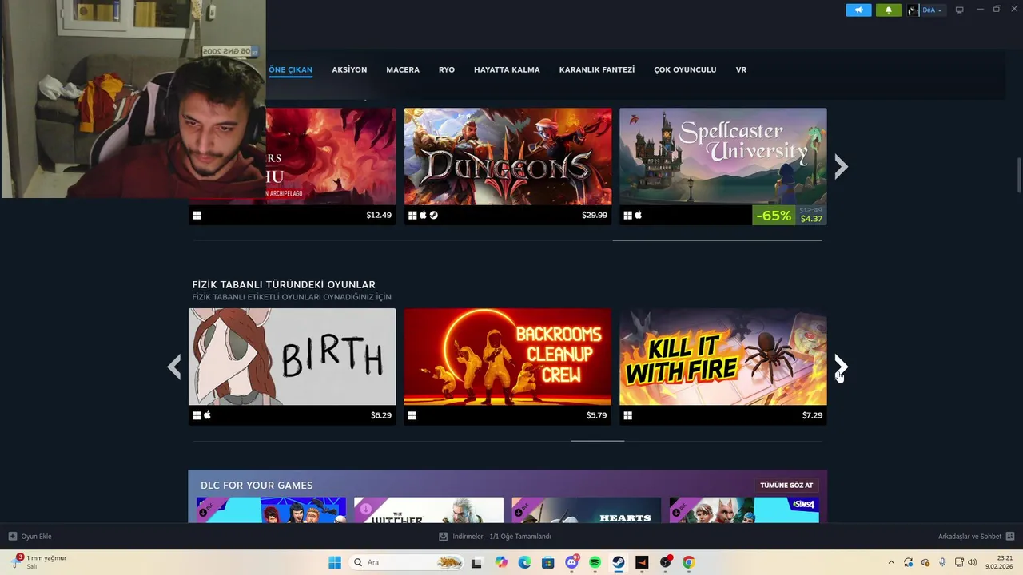Open Arkadaşlar ve Sohbet panel
The image size is (1023, 575).
pyautogui.click(x=976, y=537)
